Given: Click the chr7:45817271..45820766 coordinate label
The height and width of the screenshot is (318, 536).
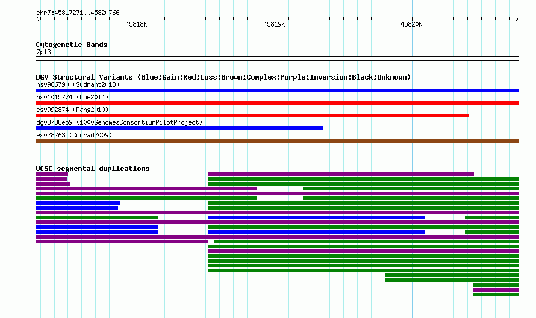Looking at the screenshot, I should (x=78, y=13).
